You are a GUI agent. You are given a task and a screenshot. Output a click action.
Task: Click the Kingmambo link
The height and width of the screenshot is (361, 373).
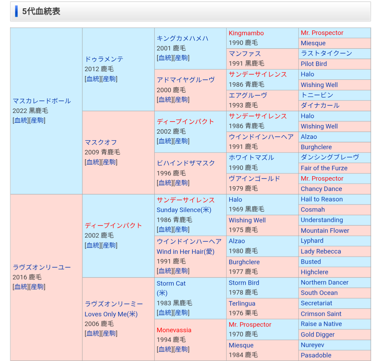pos(246,33)
